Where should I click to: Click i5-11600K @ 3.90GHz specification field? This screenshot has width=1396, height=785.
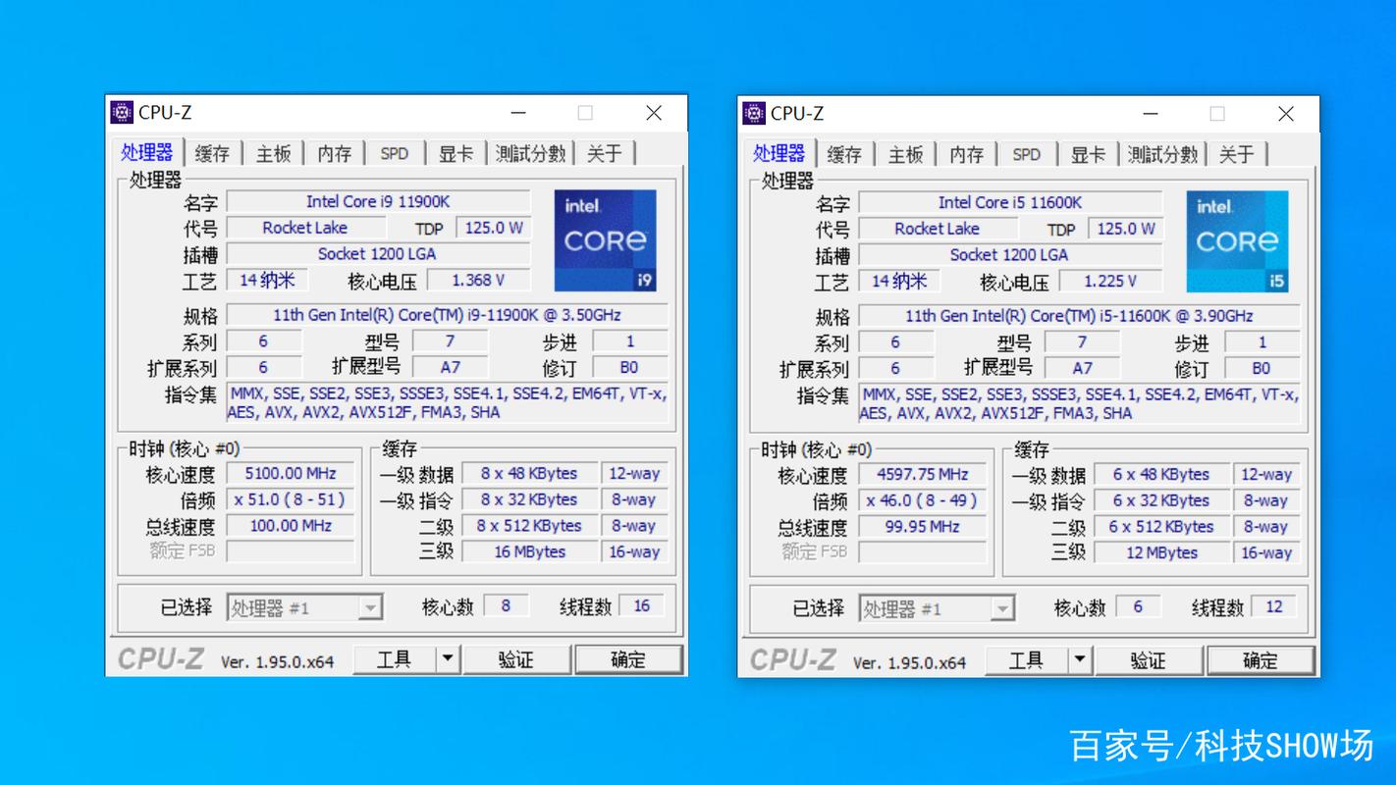tap(1079, 316)
